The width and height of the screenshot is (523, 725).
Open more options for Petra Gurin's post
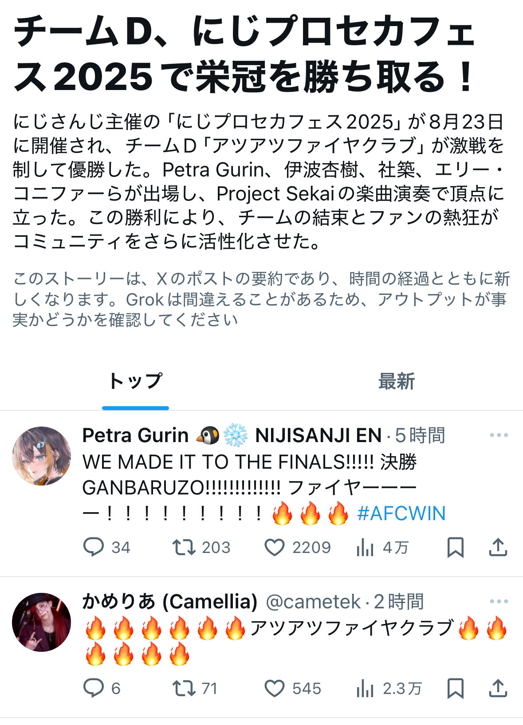point(499,435)
